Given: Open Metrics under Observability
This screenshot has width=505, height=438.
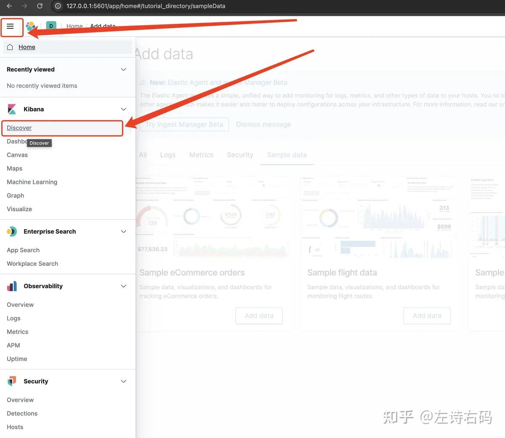Looking at the screenshot, I should (18, 332).
